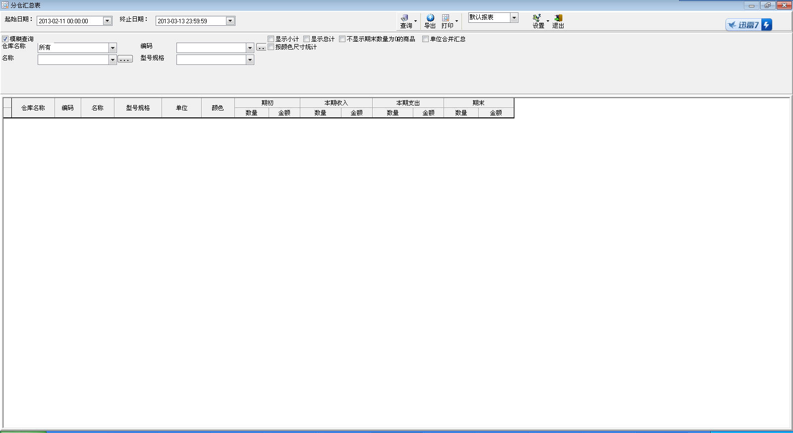The height and width of the screenshot is (433, 793).
Task: Expand the 型号规格 combo box arrow
Action: pyautogui.click(x=250, y=59)
